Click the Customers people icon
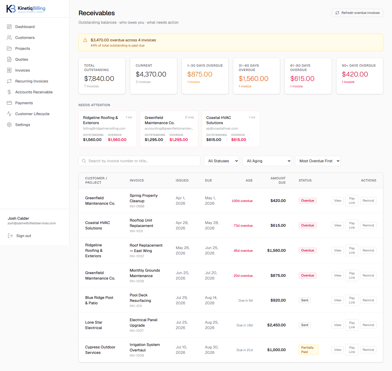 (x=9, y=38)
